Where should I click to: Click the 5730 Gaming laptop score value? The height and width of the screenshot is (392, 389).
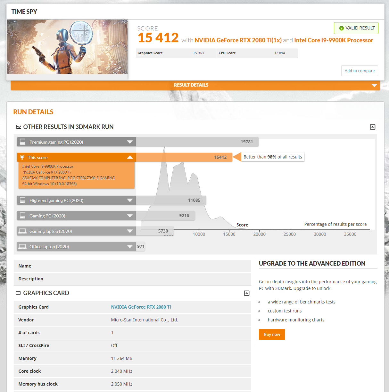point(163,231)
